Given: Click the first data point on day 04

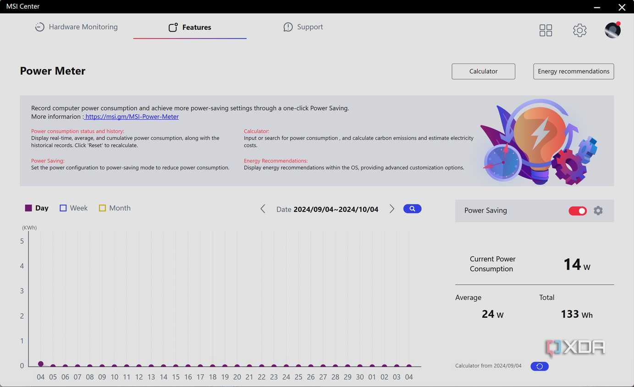Looking at the screenshot, I should [x=41, y=364].
